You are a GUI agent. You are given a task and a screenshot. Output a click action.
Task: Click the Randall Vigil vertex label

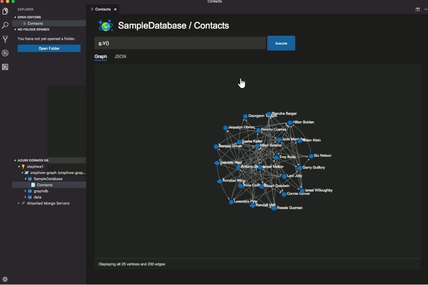[266, 205]
